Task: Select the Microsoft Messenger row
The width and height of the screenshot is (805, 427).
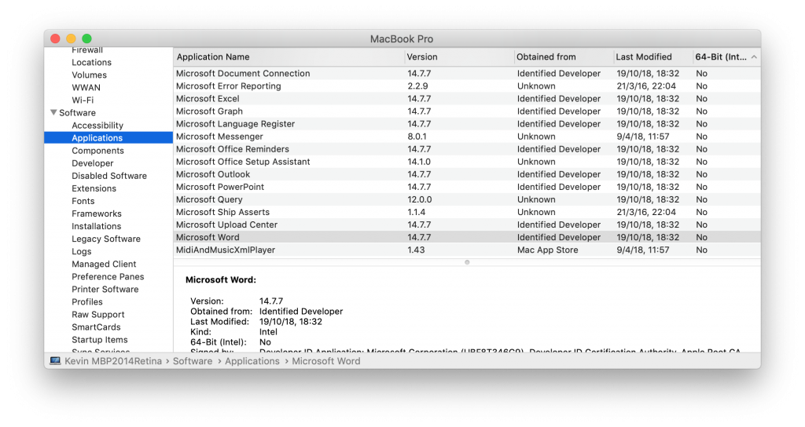Action: 467,137
